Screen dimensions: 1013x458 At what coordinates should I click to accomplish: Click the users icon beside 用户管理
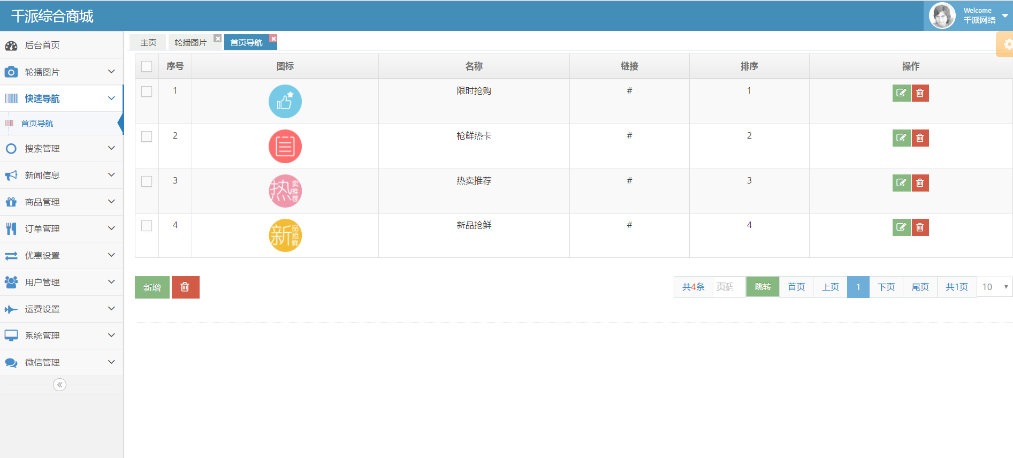(x=11, y=282)
